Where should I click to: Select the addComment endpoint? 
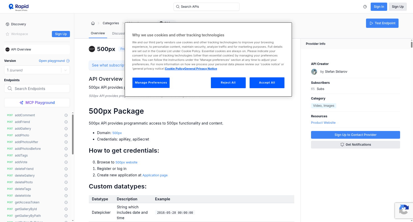[25, 115]
